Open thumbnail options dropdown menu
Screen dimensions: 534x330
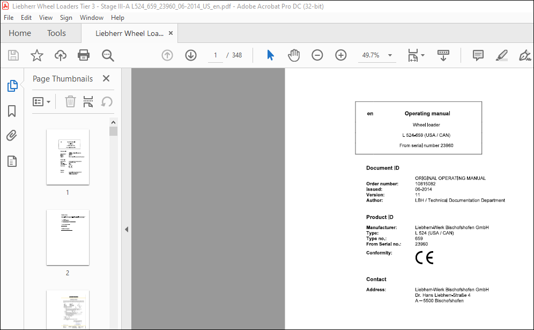(x=41, y=101)
